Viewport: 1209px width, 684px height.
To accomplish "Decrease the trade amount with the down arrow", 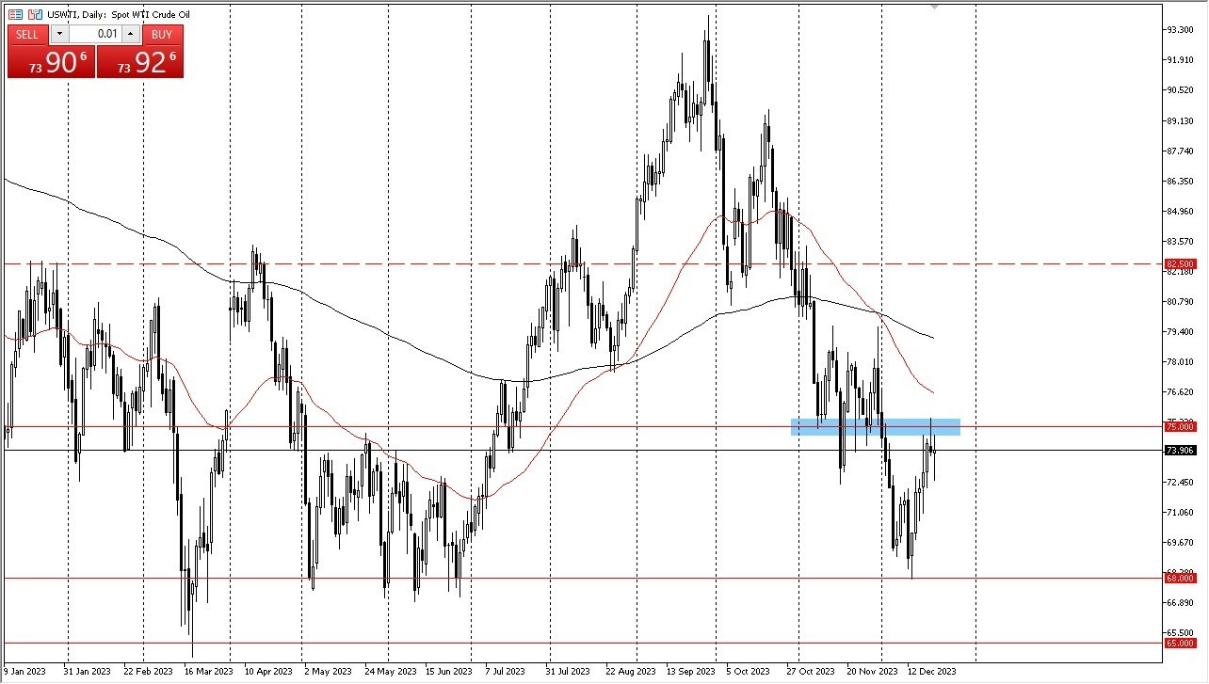I will [60, 34].
